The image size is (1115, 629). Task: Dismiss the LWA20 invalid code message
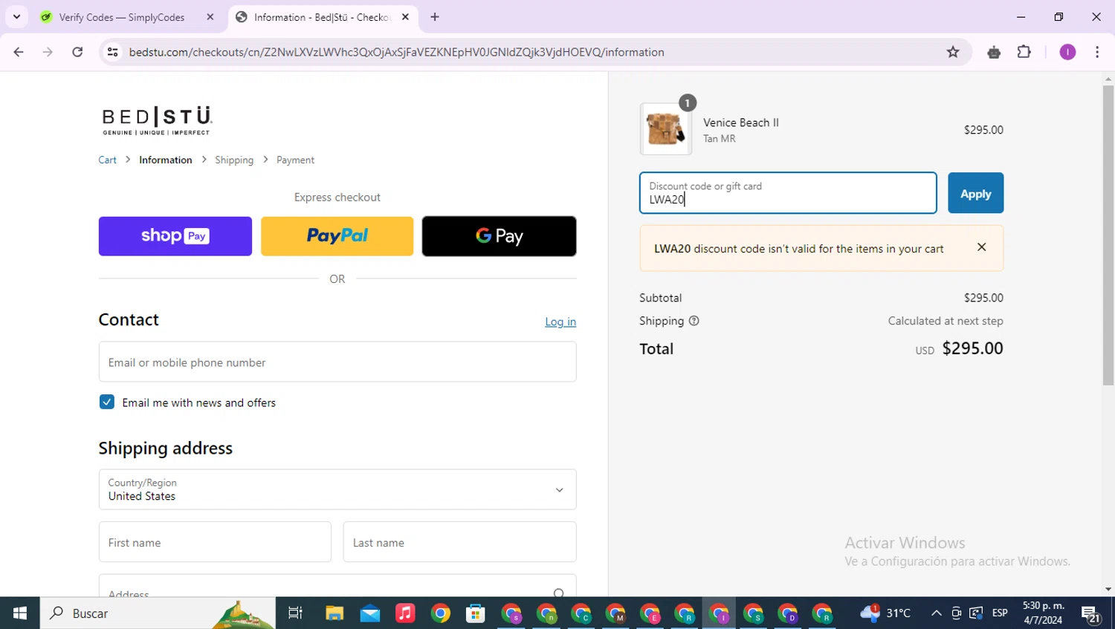pos(981,247)
